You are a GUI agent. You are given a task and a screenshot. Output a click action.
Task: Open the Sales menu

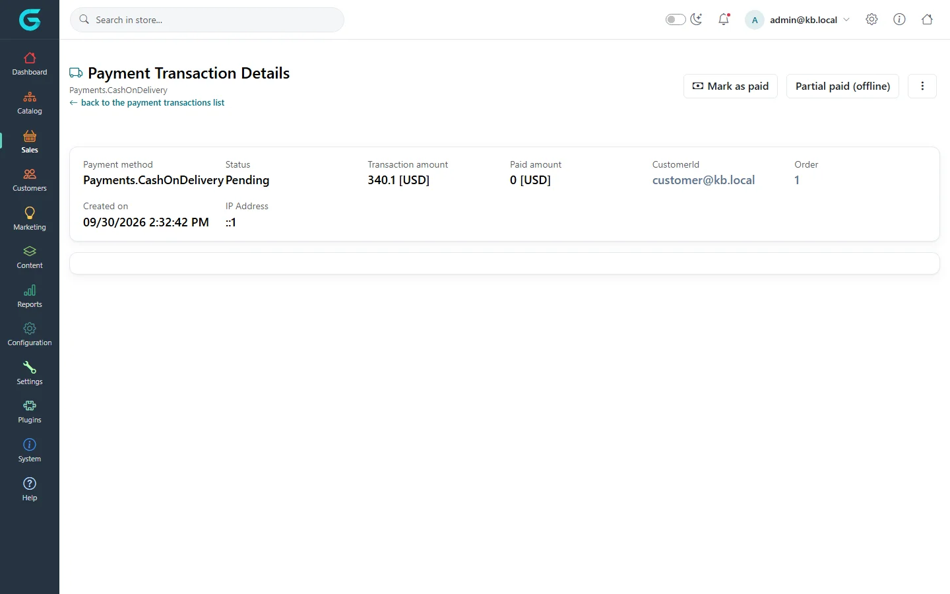coord(30,142)
